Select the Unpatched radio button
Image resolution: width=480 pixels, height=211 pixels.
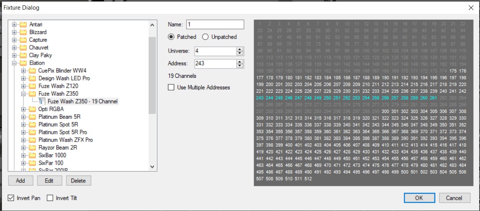tap(205, 37)
